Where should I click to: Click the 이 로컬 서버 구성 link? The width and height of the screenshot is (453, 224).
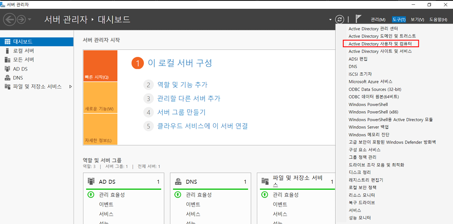point(180,63)
